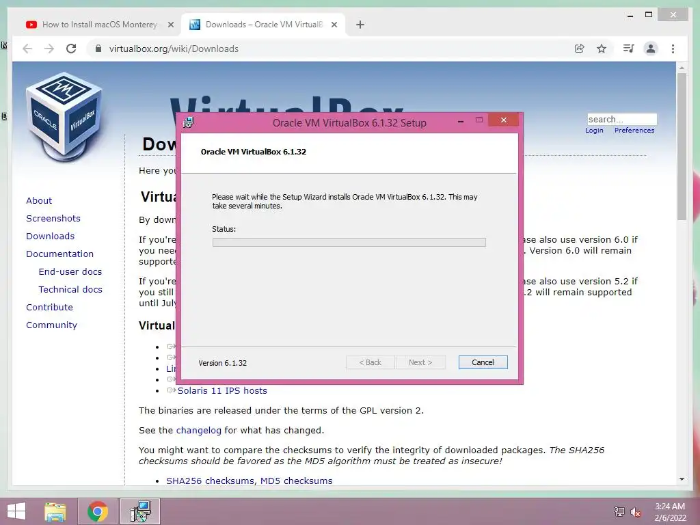This screenshot has width=700, height=525.
Task: Click the page scrollbar down arrow
Action: click(x=682, y=479)
